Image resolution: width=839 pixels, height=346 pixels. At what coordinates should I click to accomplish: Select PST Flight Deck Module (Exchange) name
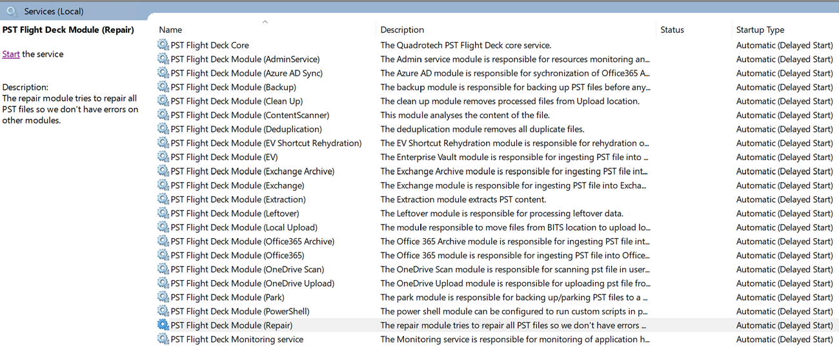tap(238, 185)
